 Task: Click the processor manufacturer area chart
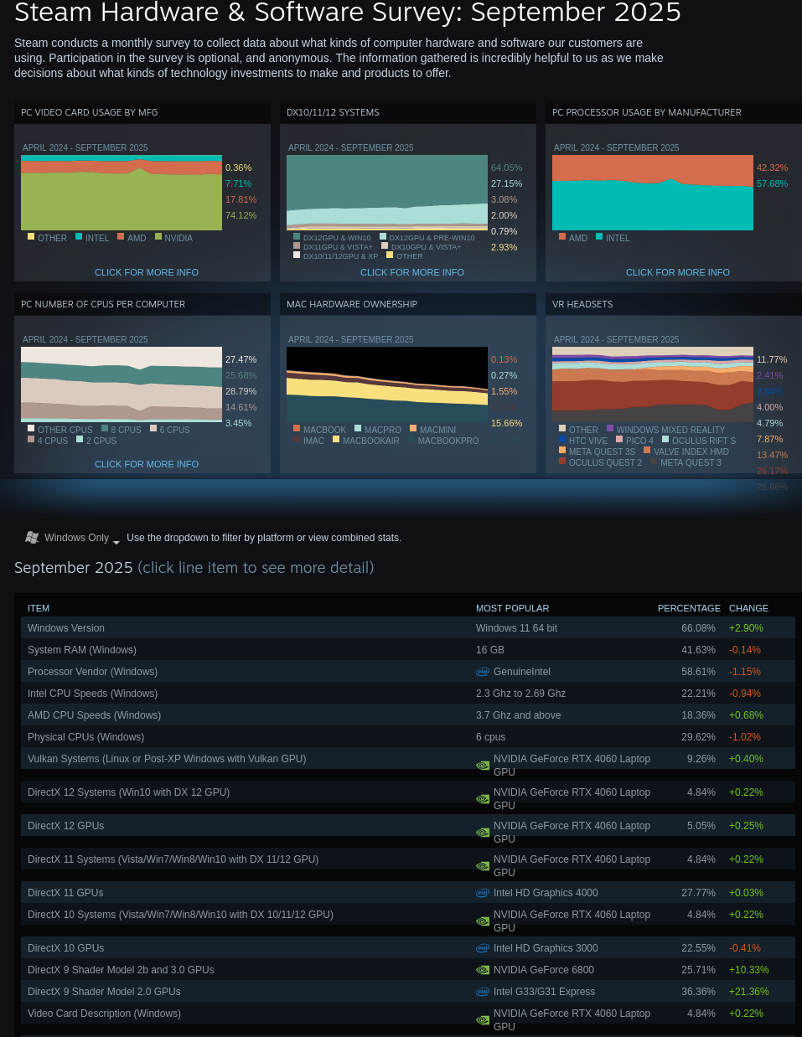pyautogui.click(x=653, y=193)
